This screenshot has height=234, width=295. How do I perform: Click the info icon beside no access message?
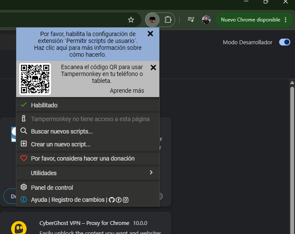tap(24, 119)
